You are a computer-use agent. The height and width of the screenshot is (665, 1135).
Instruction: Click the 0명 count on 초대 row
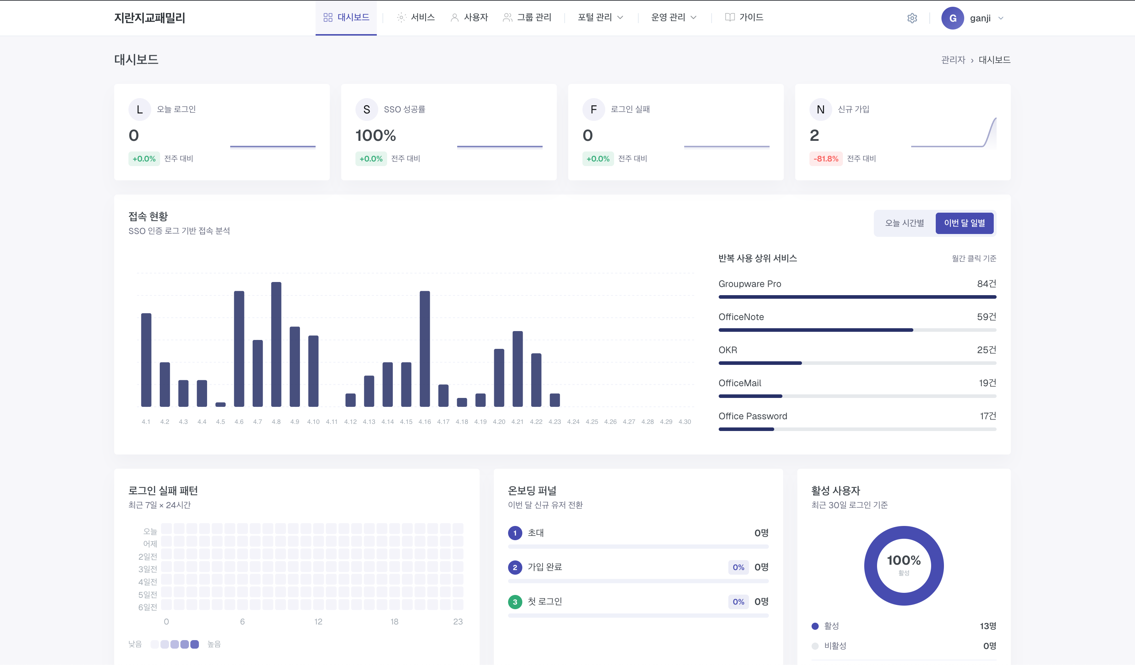tap(761, 533)
